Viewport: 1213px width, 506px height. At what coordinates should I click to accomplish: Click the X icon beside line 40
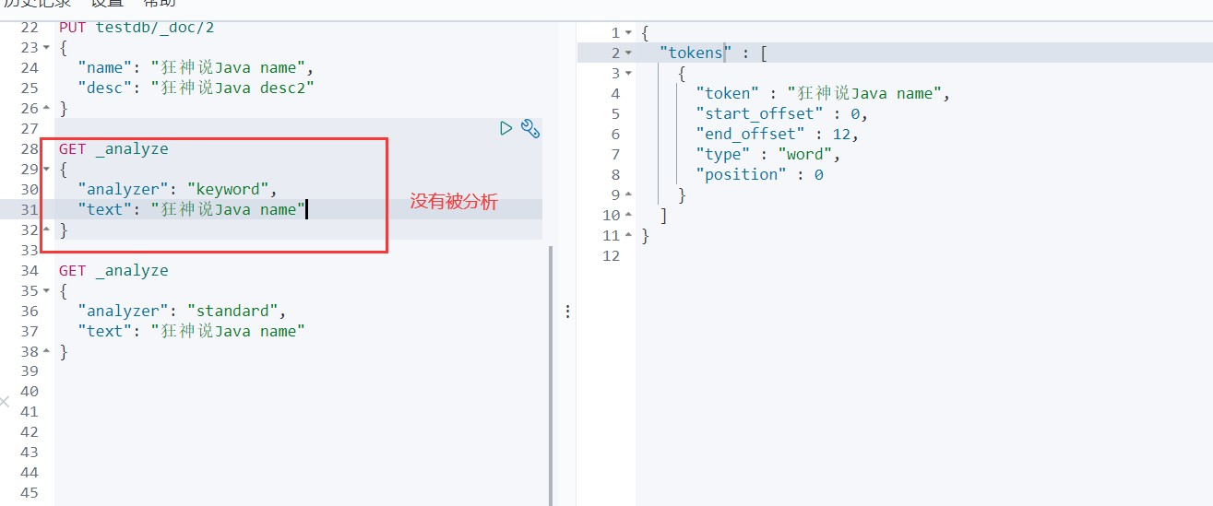coord(5,401)
